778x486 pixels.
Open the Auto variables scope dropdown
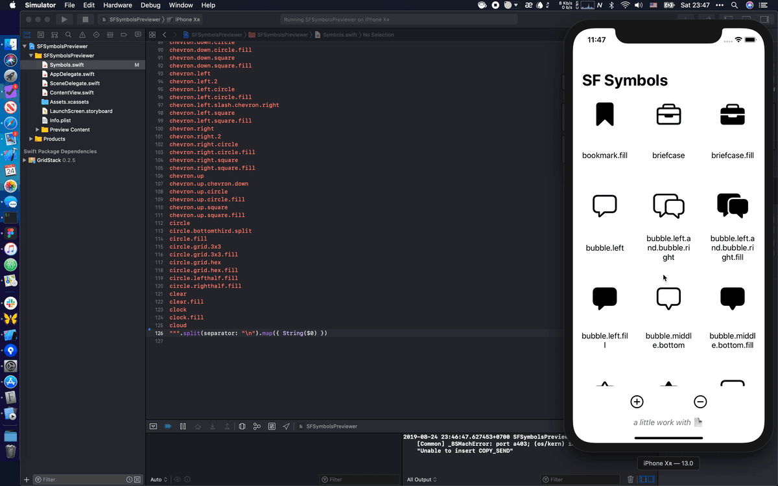click(159, 480)
